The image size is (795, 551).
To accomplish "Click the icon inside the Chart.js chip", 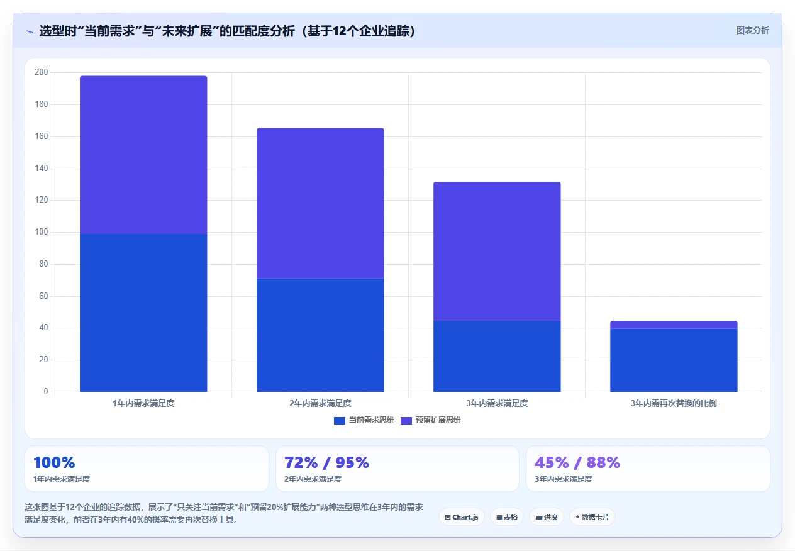I will coord(447,517).
